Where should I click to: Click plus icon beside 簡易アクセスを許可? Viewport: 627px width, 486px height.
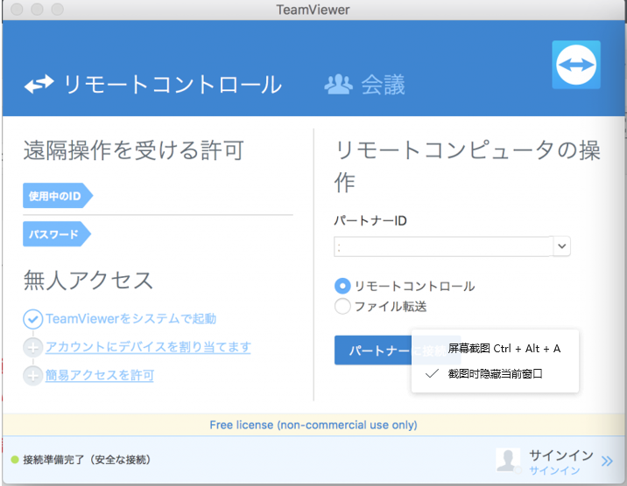[x=32, y=376]
